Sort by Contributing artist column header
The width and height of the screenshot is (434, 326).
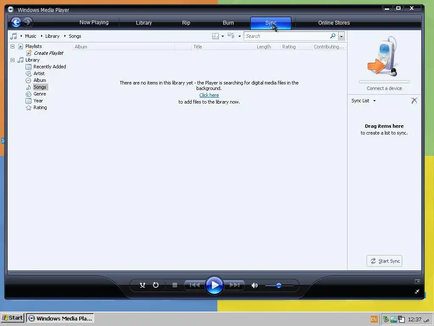[328, 47]
